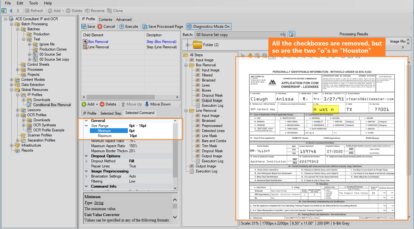This screenshot has height=229, width=414.
Task: Click the Save icon in IP Profile toolbar
Action: click(x=84, y=27)
